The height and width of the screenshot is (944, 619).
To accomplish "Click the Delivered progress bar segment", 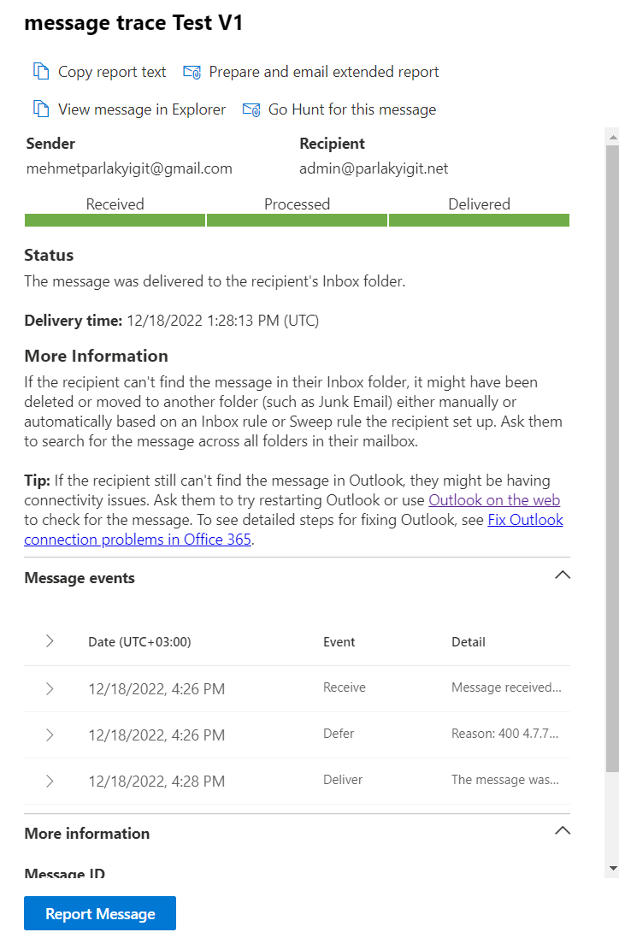I will [x=479, y=221].
